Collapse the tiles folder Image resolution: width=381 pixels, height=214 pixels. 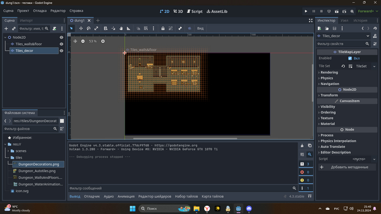point(8,158)
